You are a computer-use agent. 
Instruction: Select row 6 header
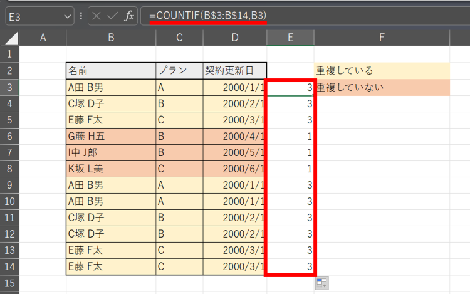click(x=9, y=137)
